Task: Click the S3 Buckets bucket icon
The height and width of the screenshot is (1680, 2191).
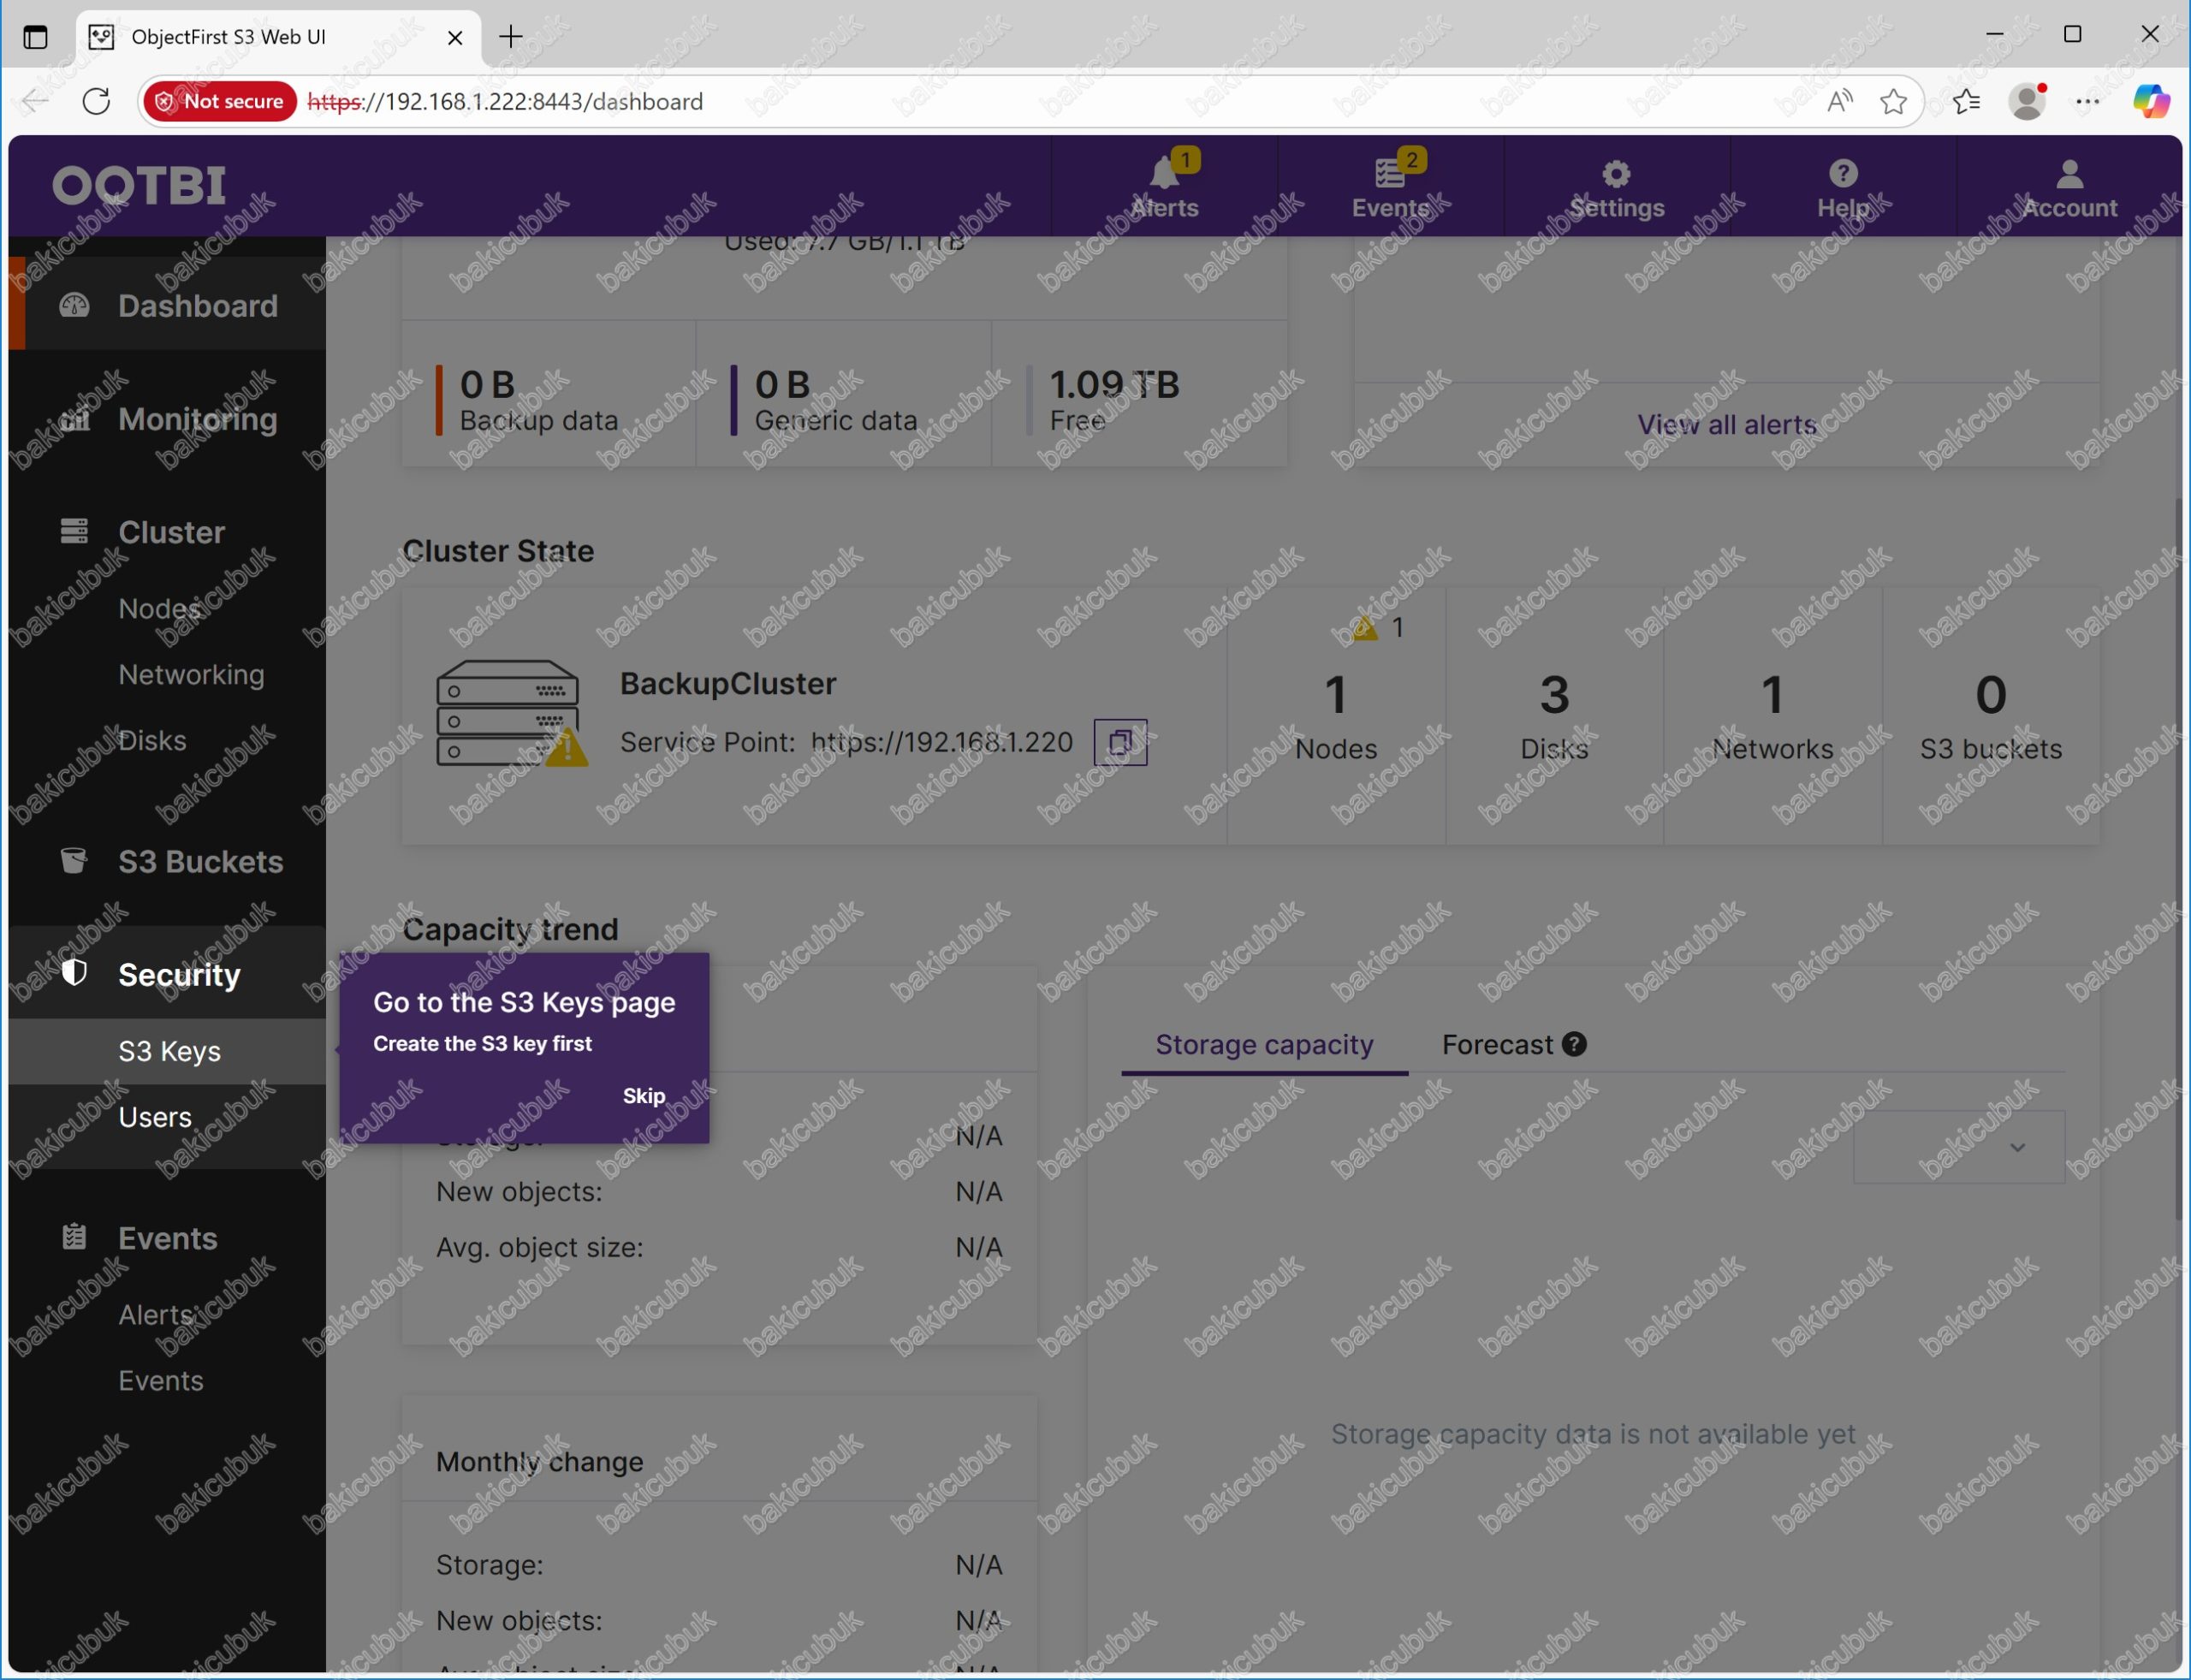Action: pos(74,861)
